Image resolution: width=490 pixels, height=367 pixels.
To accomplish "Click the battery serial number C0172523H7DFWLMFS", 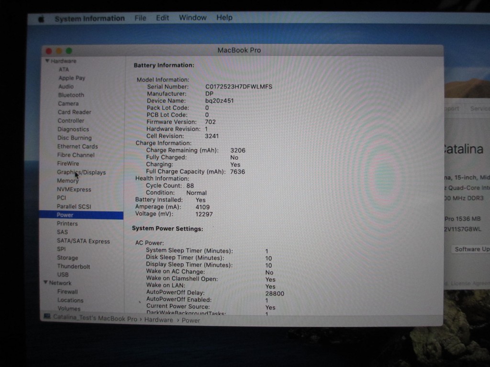I will pos(239,87).
